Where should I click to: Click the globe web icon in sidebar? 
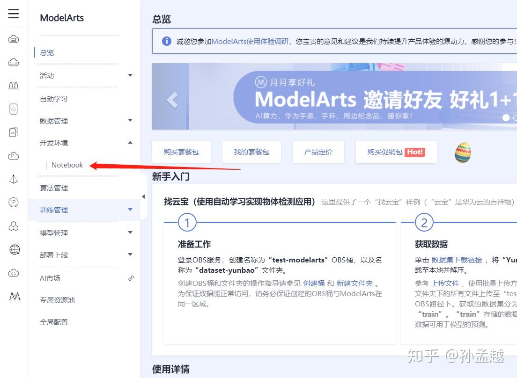tap(15, 250)
